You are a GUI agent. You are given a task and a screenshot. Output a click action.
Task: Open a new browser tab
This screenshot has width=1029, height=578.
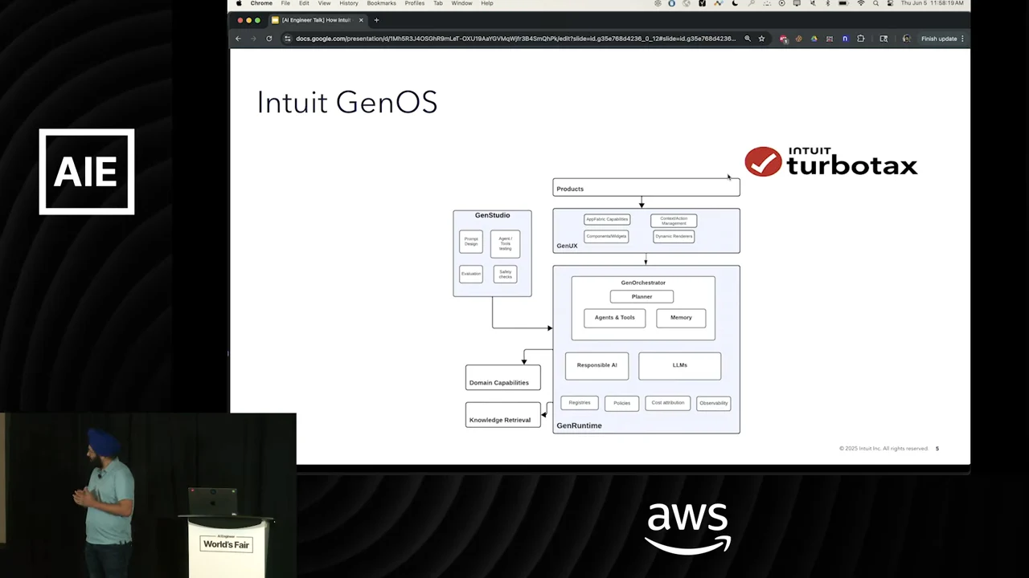(376, 20)
